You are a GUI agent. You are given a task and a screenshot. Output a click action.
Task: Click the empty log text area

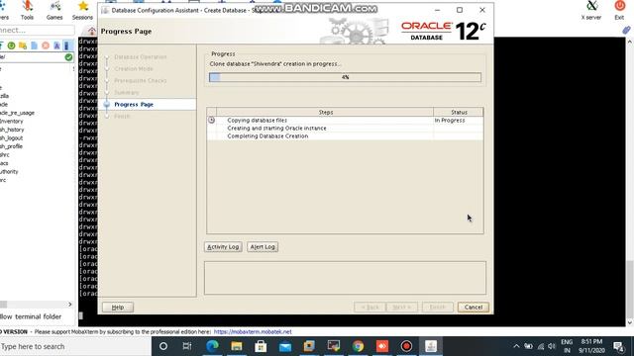coord(345,278)
